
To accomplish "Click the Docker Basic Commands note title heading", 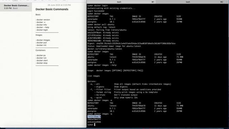I will (52, 9).
